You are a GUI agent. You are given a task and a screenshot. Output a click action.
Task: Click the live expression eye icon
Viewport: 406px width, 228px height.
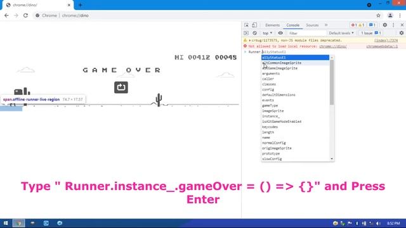pyautogui.click(x=280, y=33)
